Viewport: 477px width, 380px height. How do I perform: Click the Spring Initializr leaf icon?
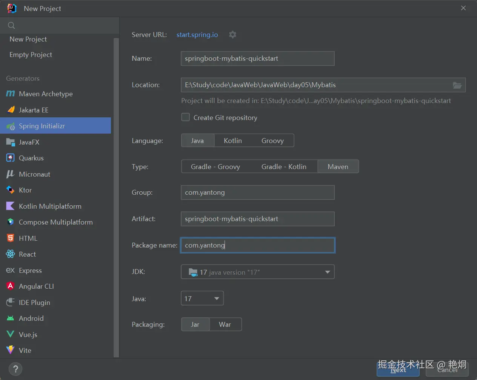point(11,126)
